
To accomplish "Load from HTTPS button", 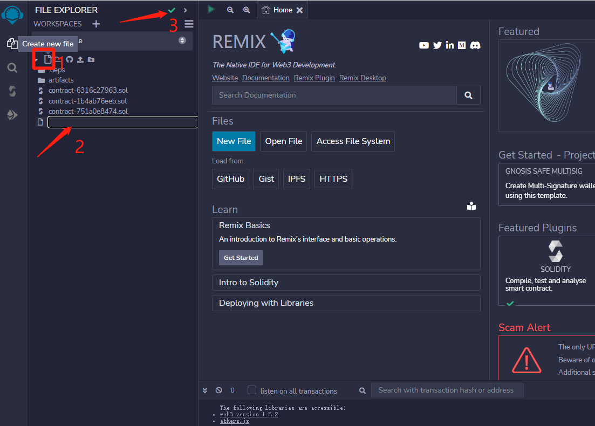I will point(333,179).
